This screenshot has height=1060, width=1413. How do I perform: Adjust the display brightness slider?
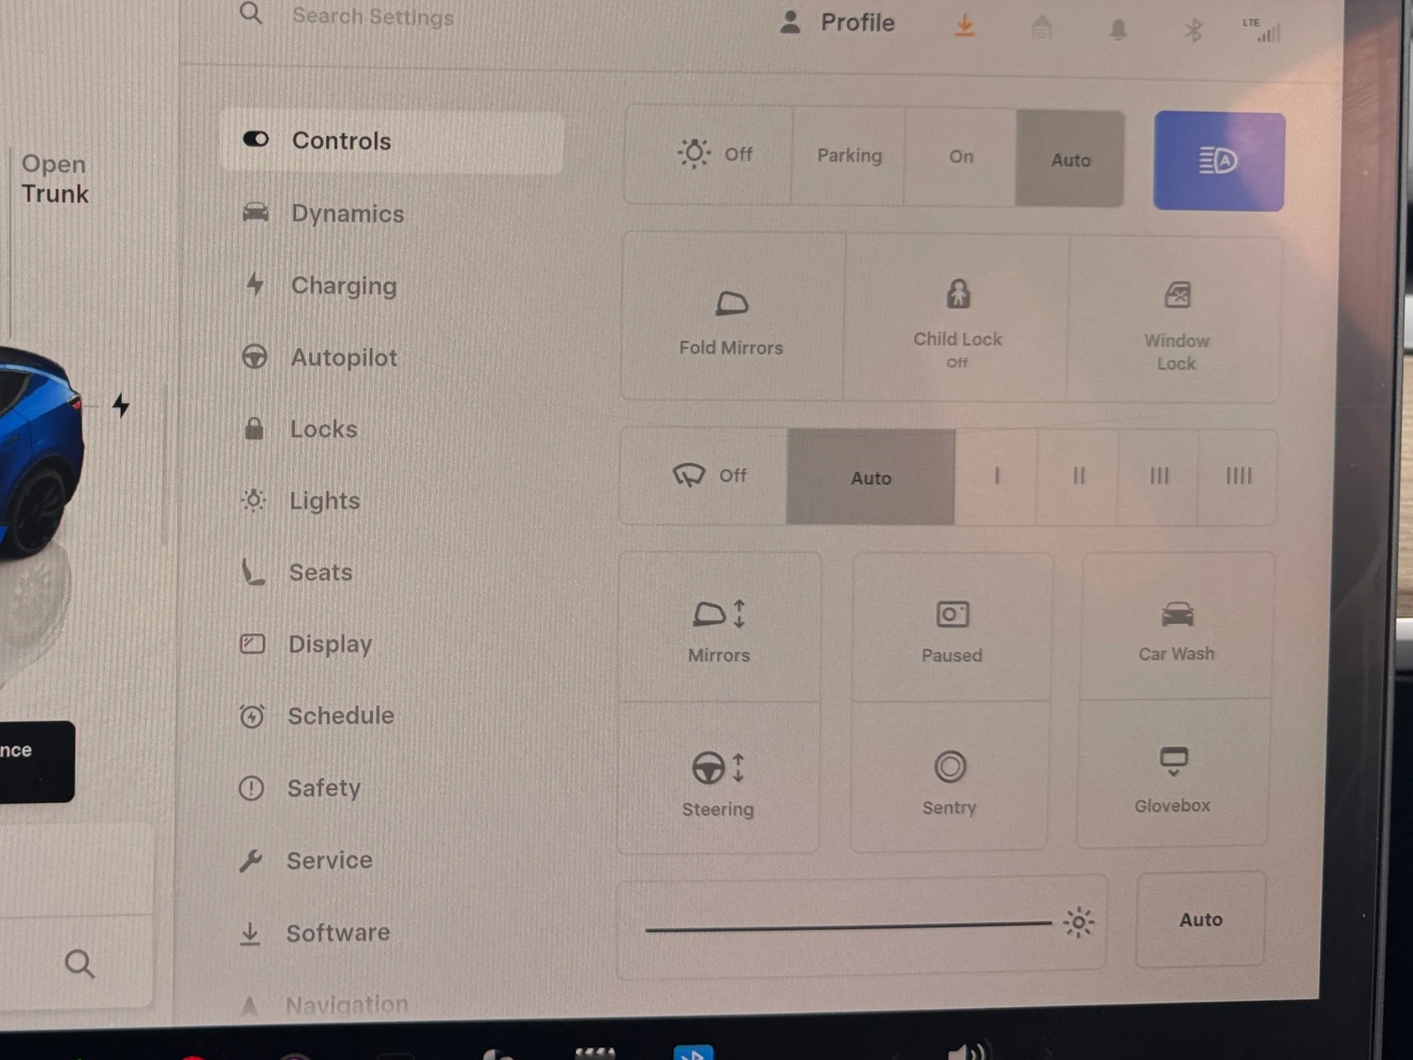click(x=848, y=926)
